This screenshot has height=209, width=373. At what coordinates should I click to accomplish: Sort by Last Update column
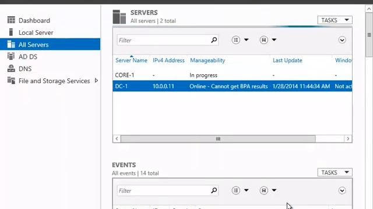point(287,60)
